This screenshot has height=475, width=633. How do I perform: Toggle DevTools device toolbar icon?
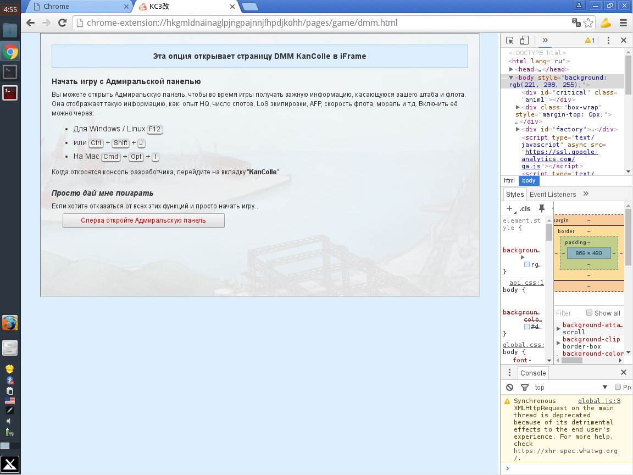coord(524,40)
